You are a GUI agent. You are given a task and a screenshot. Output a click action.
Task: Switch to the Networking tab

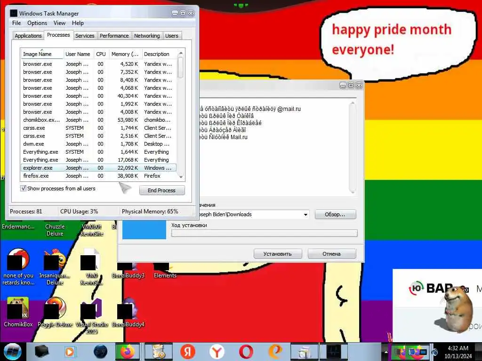coord(147,36)
